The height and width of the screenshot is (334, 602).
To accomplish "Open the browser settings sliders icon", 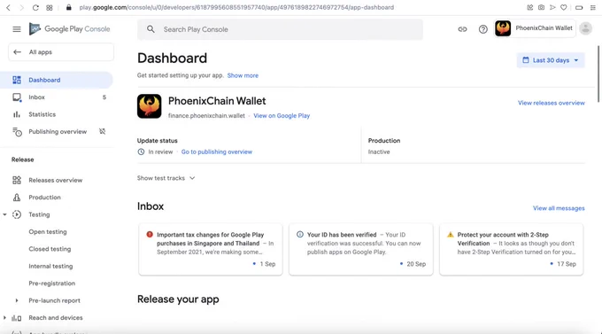I will tap(593, 7).
